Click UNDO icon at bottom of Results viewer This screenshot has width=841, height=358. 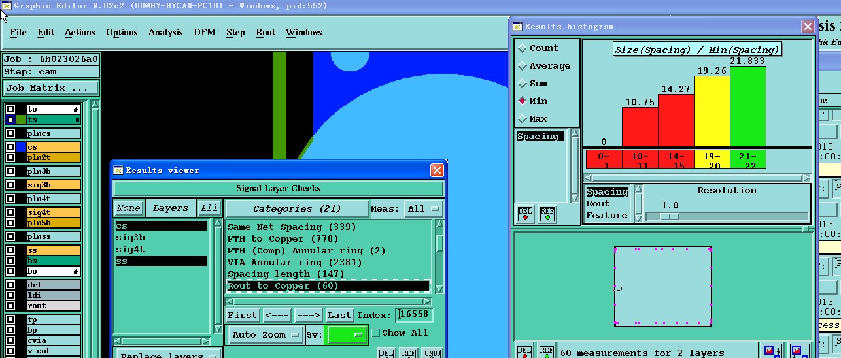click(431, 353)
